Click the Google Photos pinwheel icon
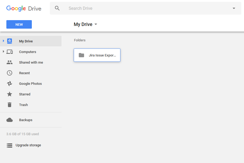Screen dimensions: 244x163 (10, 83)
